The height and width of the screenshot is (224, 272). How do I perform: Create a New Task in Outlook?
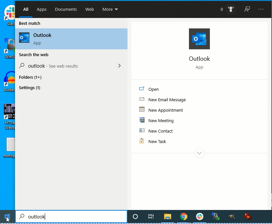(157, 141)
